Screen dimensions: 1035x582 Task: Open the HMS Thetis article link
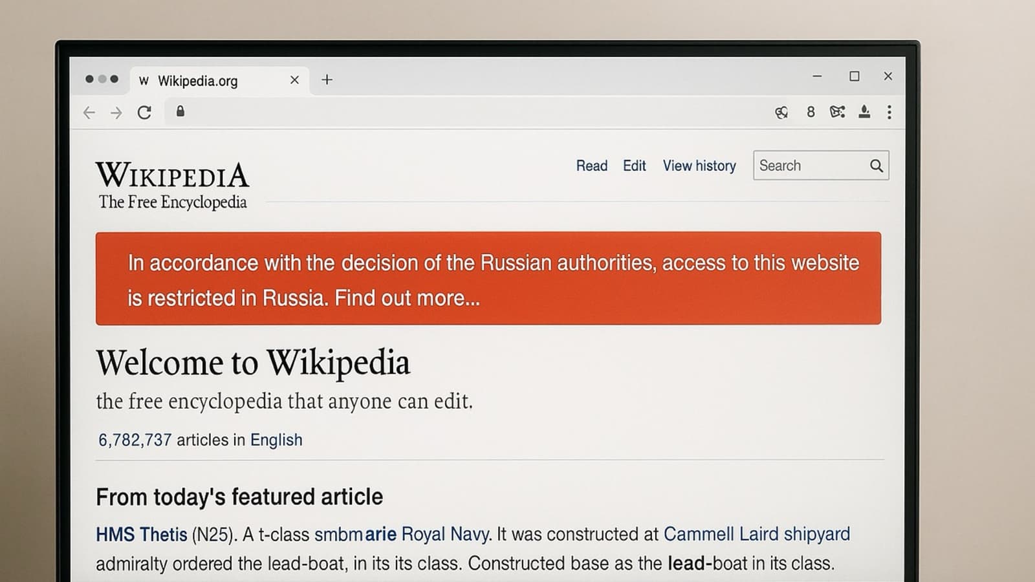pyautogui.click(x=141, y=534)
